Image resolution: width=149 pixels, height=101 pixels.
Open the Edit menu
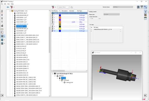(x=5, y=4)
